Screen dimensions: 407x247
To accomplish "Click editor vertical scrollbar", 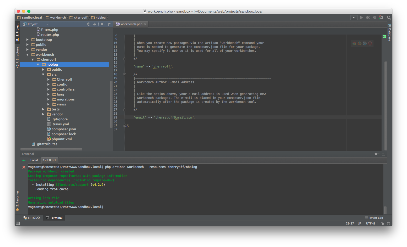I will [x=385, y=105].
